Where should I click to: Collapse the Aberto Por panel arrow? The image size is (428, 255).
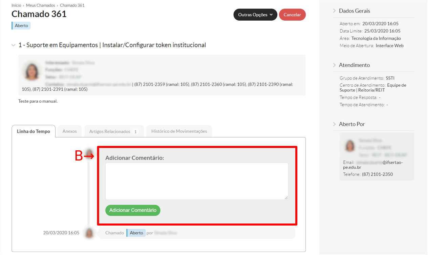tap(335, 124)
